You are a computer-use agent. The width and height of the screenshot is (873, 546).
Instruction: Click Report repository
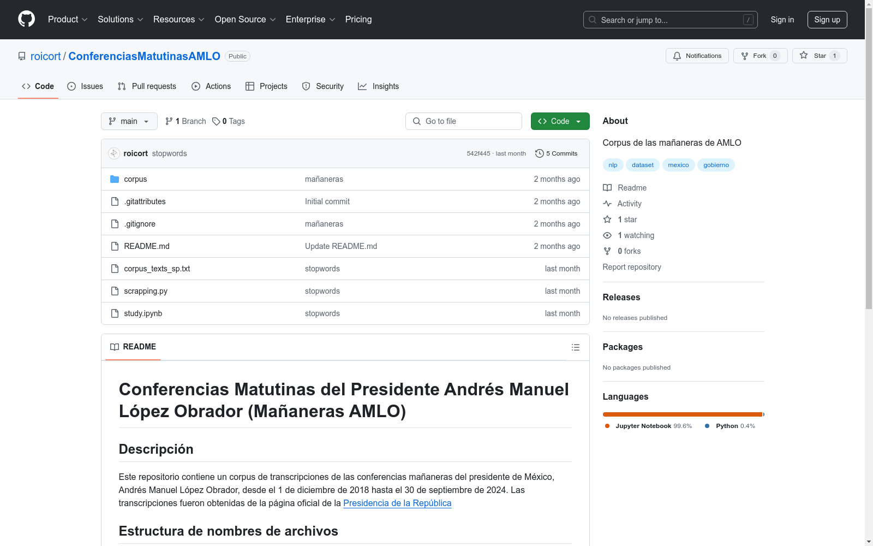coord(632,267)
